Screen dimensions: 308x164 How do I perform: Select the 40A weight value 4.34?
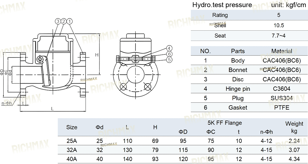click(x=294, y=159)
